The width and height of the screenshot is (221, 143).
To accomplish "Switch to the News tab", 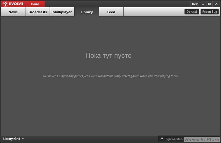I will point(13,12).
